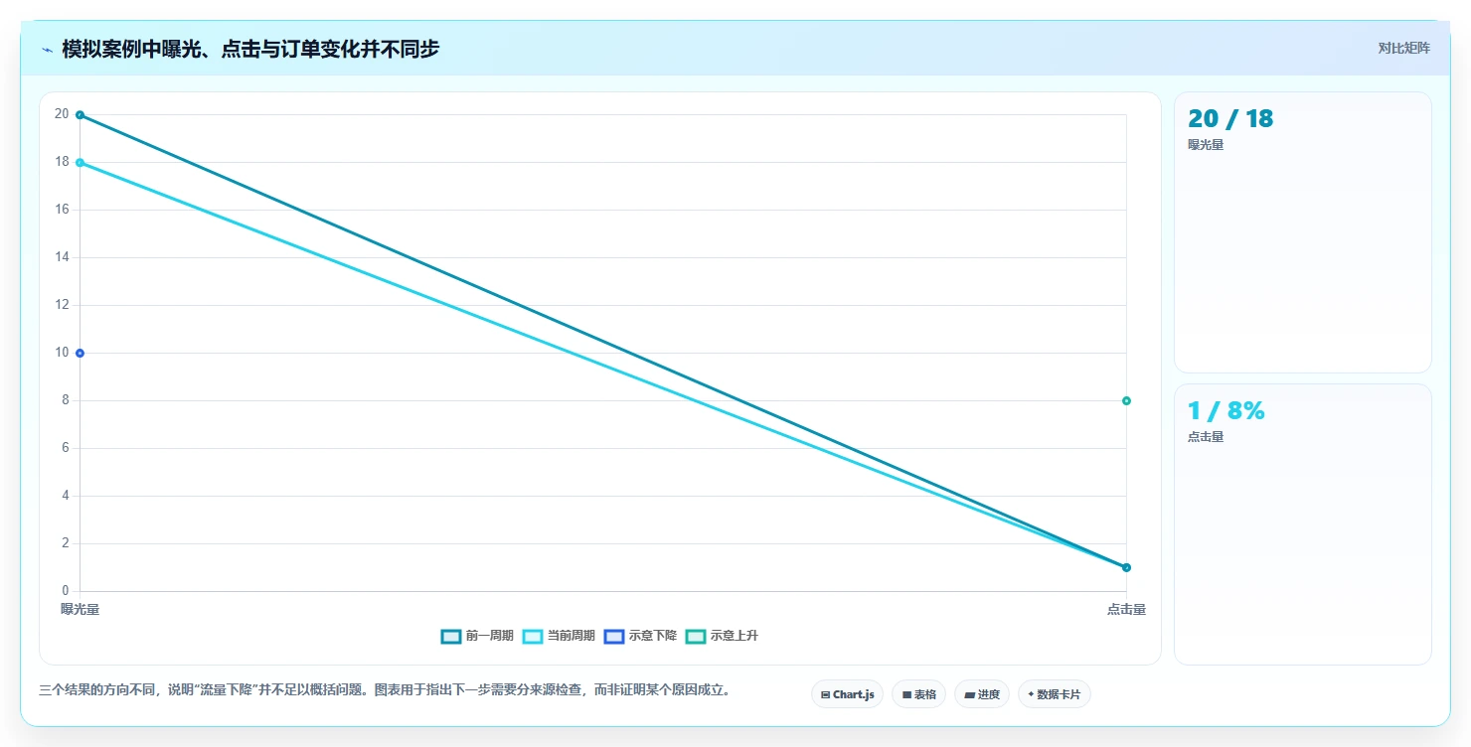Click the 数据卡片 tag

click(x=1055, y=694)
